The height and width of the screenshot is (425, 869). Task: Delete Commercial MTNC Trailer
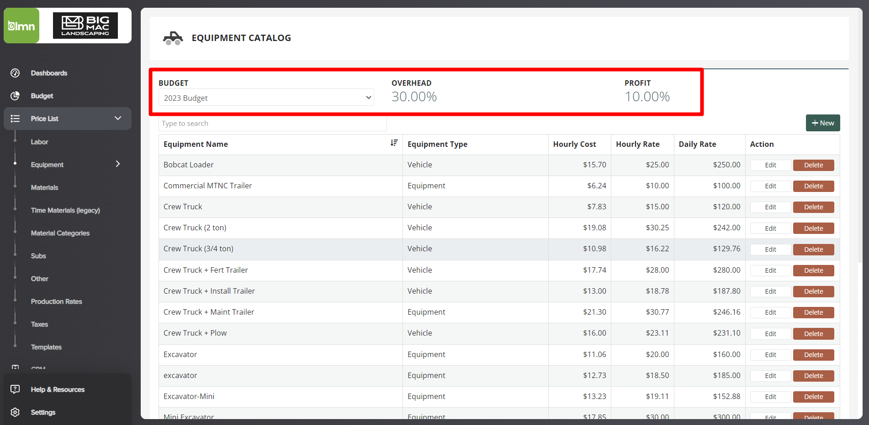[x=813, y=186]
